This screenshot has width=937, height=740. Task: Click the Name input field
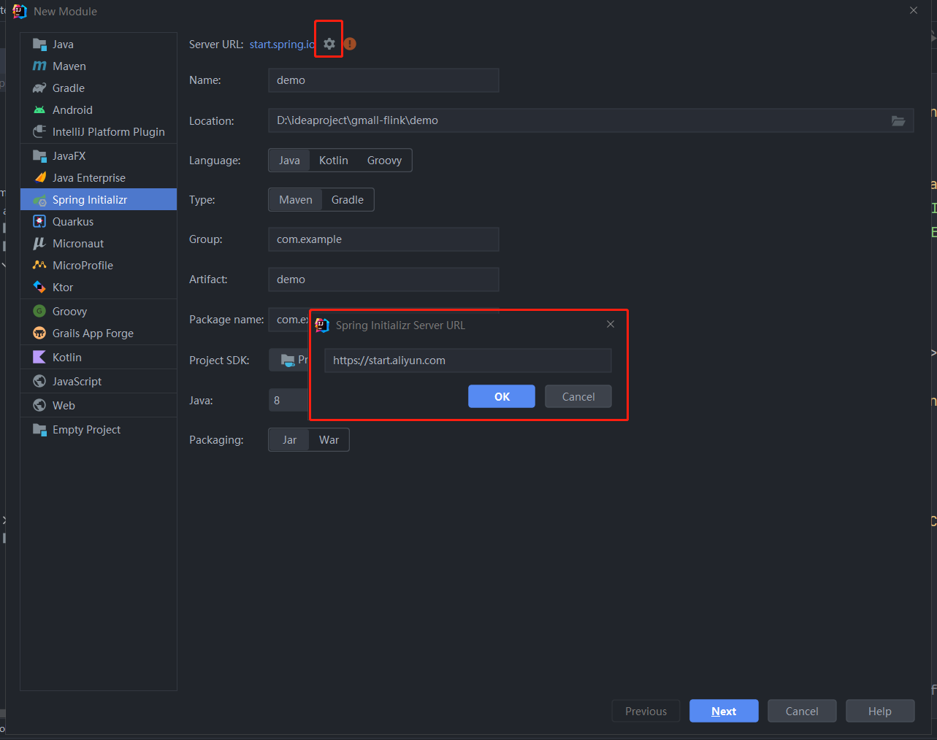pos(383,80)
